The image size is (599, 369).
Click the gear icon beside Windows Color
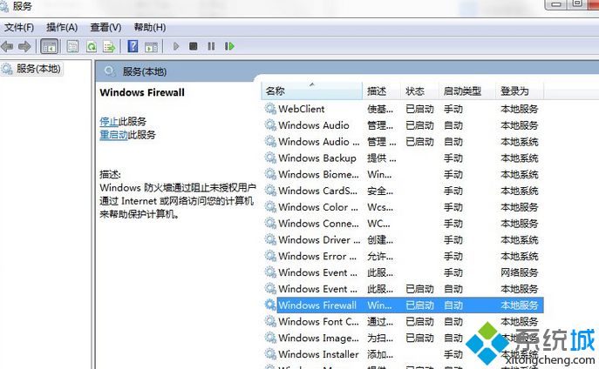pos(270,207)
